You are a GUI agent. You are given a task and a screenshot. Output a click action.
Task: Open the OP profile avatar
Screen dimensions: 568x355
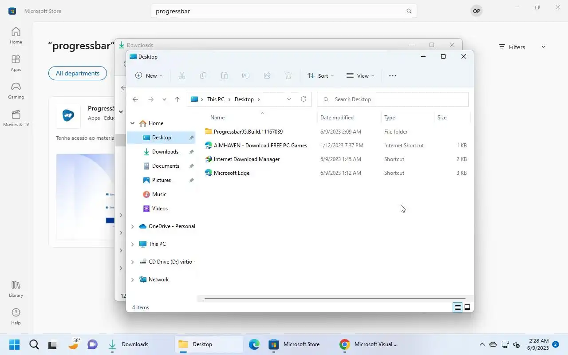point(477,11)
